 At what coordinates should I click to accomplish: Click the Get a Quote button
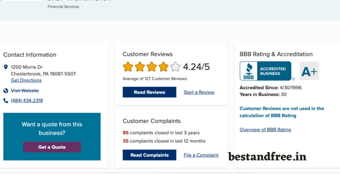(x=52, y=147)
